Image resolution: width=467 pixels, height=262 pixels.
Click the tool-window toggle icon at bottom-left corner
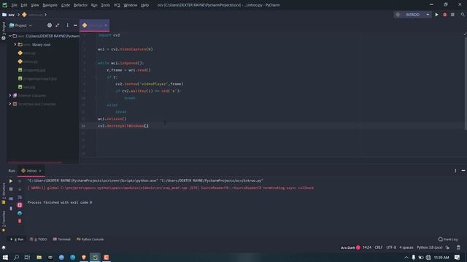click(x=4, y=247)
